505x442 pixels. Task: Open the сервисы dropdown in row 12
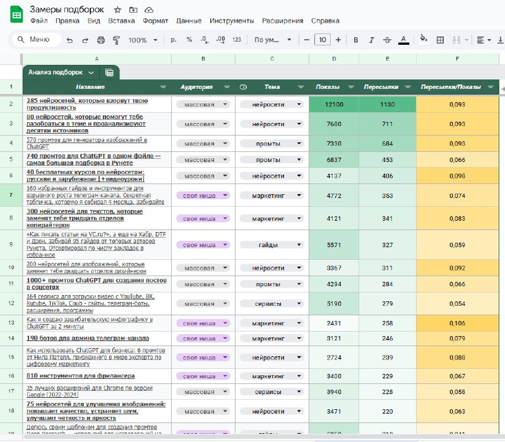click(272, 304)
